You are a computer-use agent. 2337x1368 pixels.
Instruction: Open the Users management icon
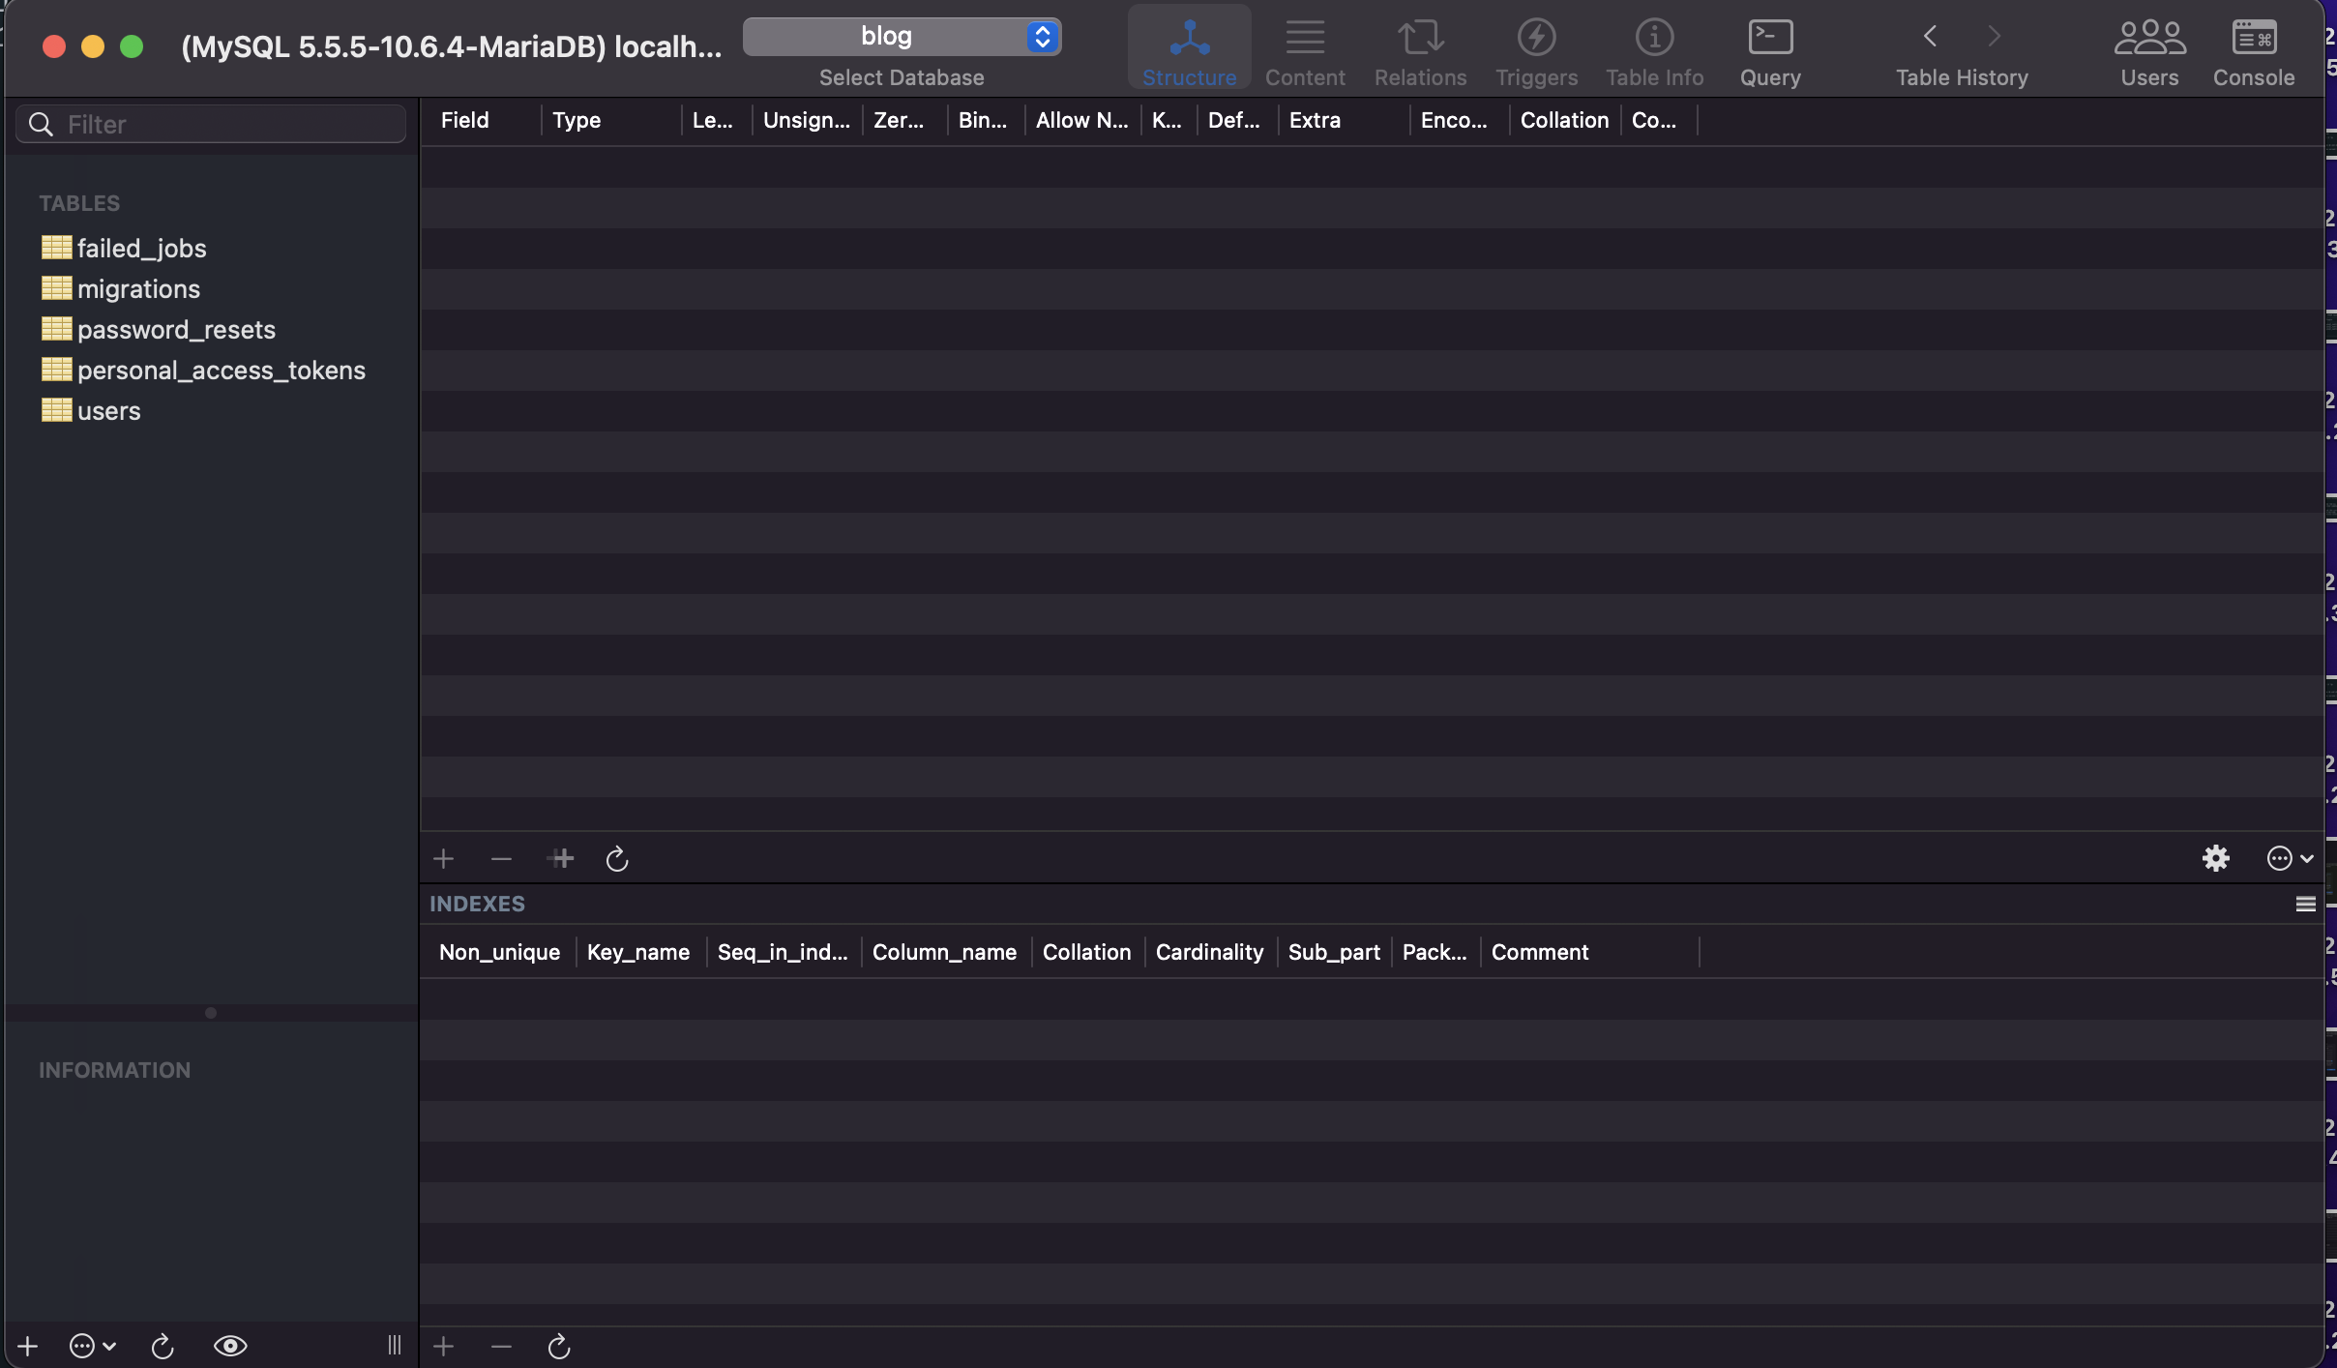(2148, 39)
